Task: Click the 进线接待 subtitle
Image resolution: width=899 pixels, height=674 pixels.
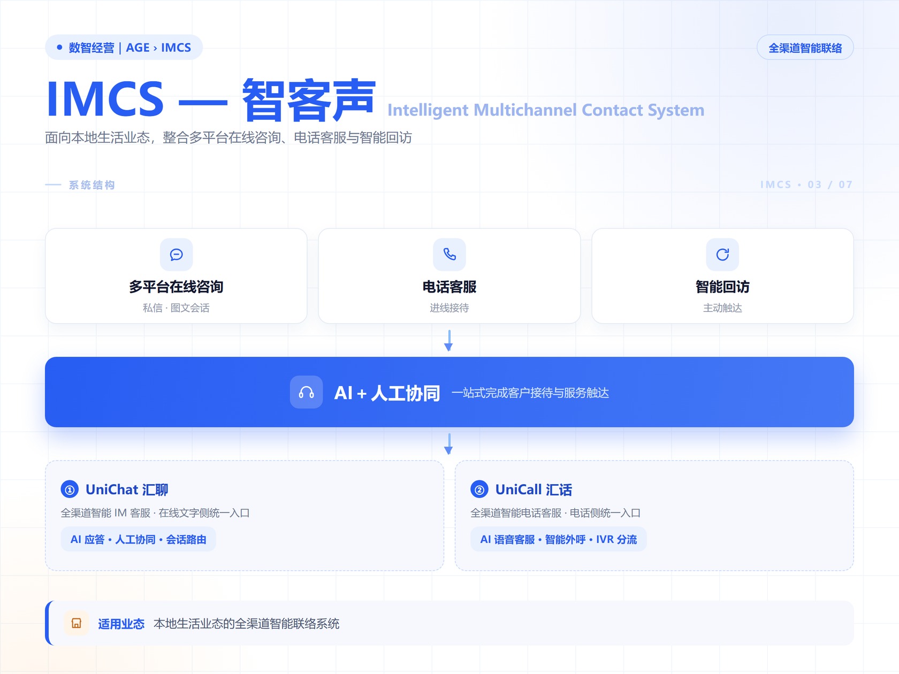Action: [449, 308]
